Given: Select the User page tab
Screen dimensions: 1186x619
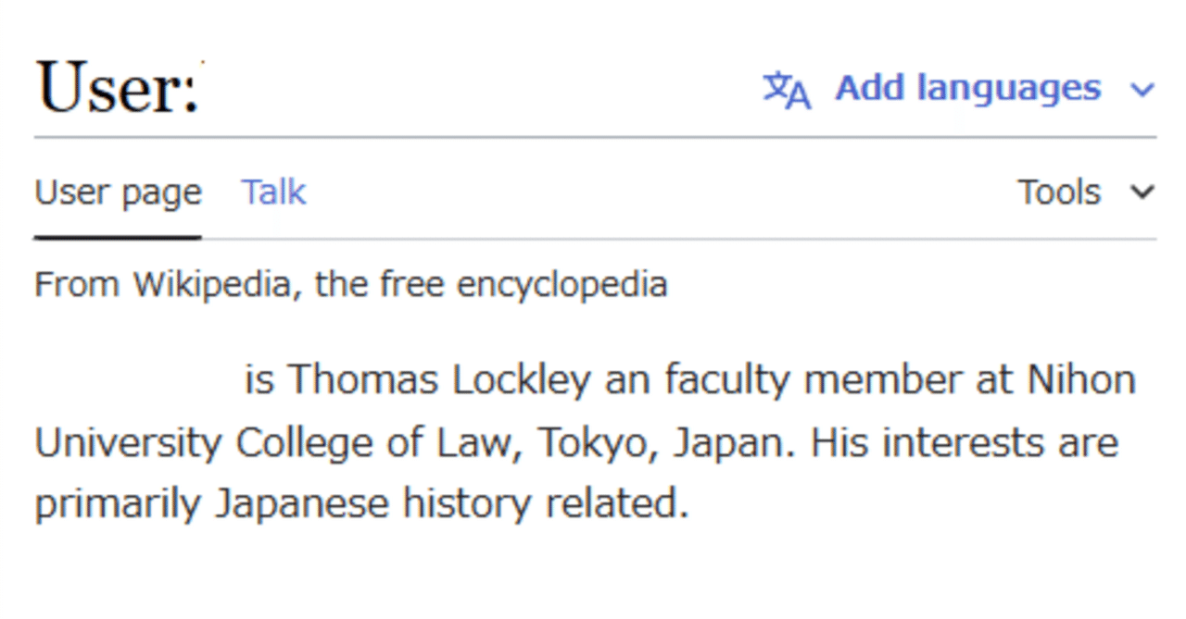Looking at the screenshot, I should [x=118, y=193].
